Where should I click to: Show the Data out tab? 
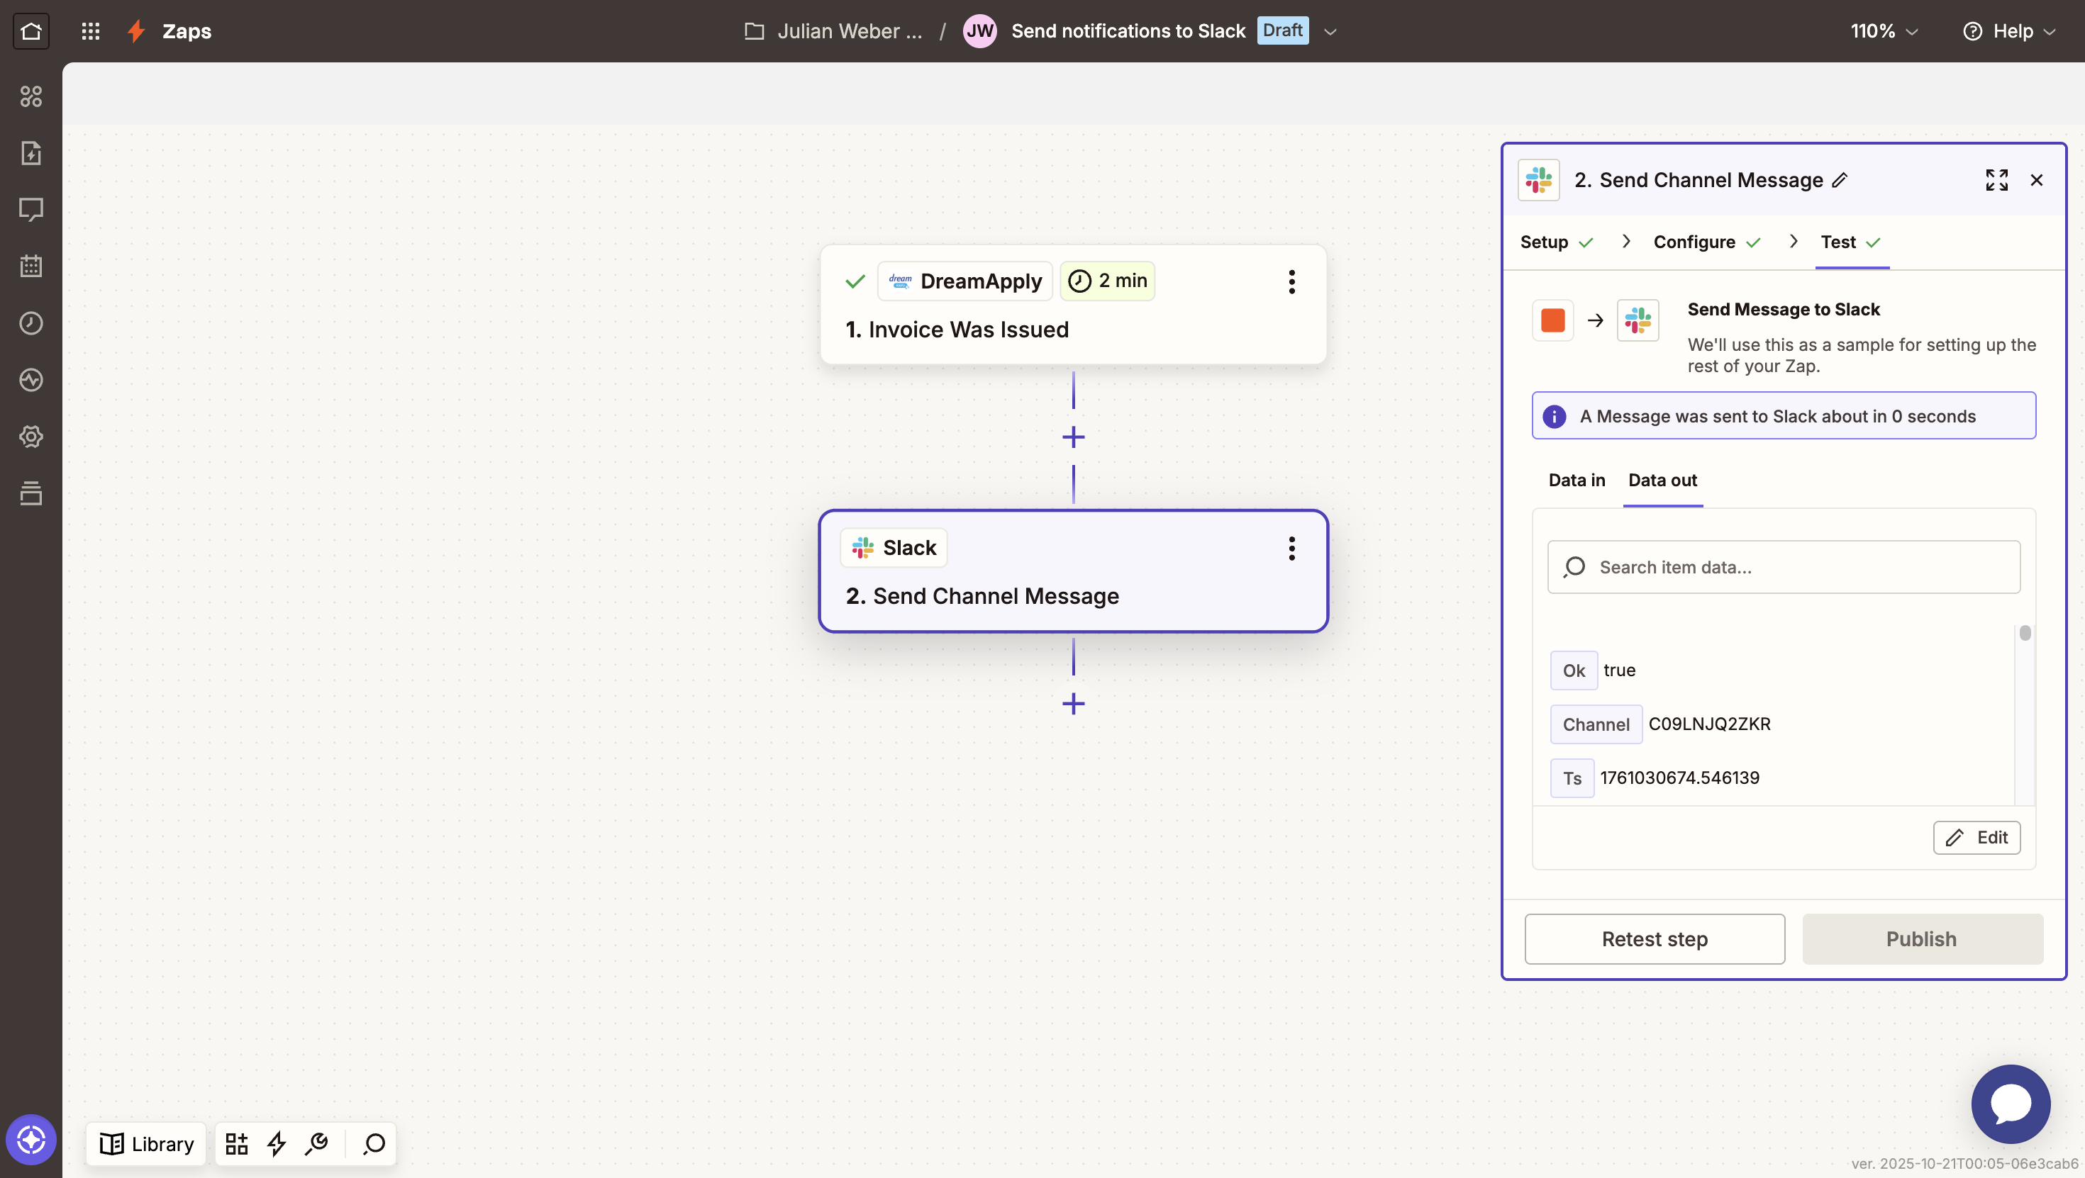point(1662,480)
